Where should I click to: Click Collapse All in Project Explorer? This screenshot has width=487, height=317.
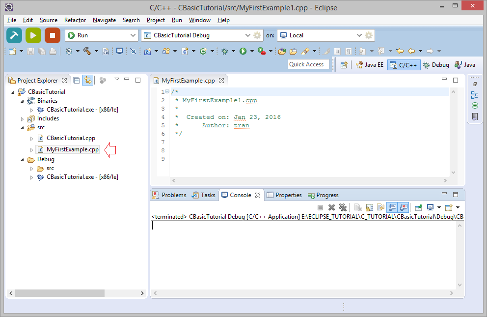point(77,81)
